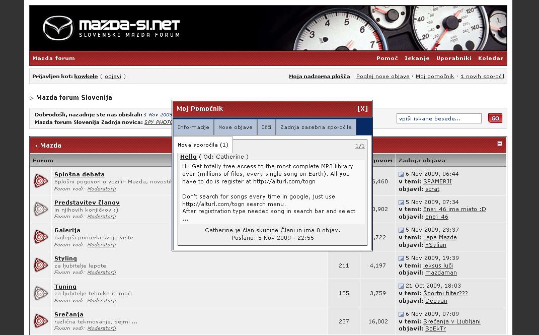Close the Moj Pomočnik popup
Viewport: 539px width, 335px height.
[x=362, y=109]
